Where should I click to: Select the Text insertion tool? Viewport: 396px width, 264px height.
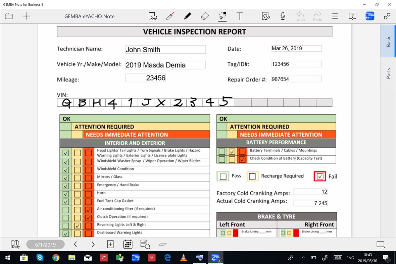point(240,16)
